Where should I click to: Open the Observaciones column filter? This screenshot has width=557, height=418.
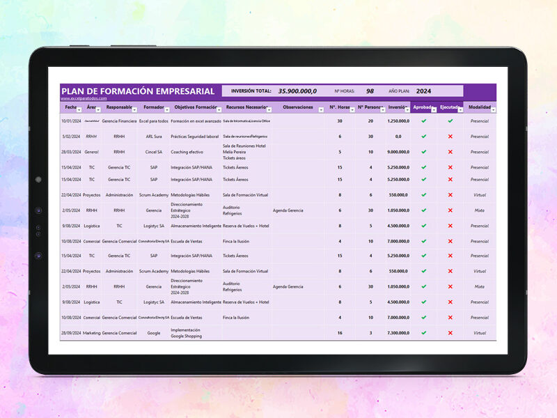tap(321, 110)
